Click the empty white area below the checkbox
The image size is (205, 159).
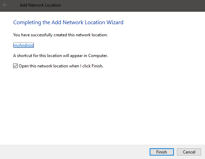[x=102, y=105]
